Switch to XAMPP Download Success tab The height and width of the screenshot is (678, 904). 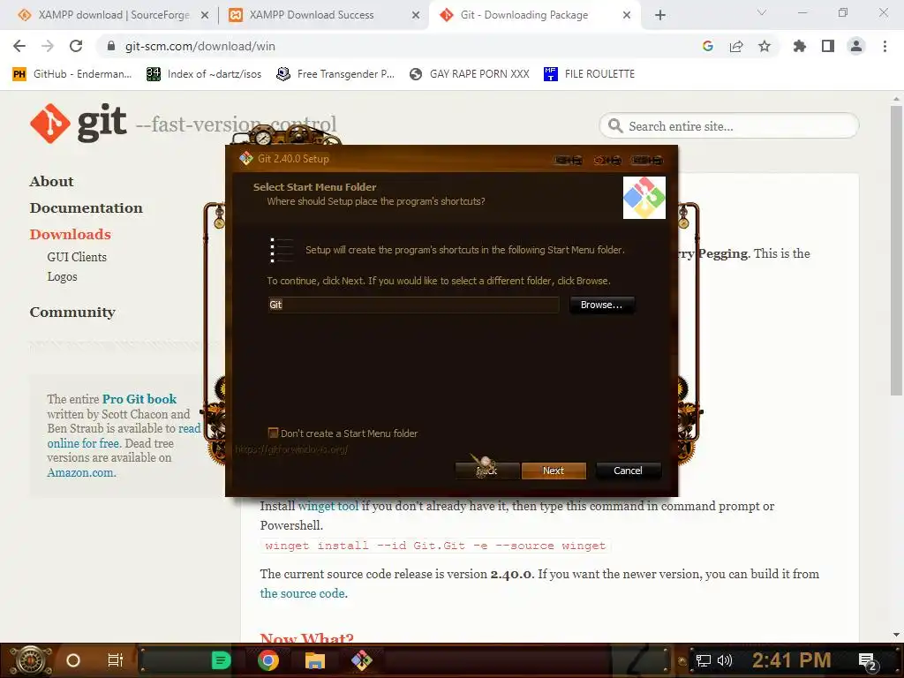tap(312, 15)
